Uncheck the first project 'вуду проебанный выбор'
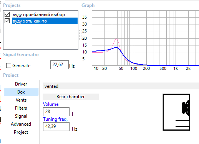This screenshot has width=199, height=144. tap(7, 15)
